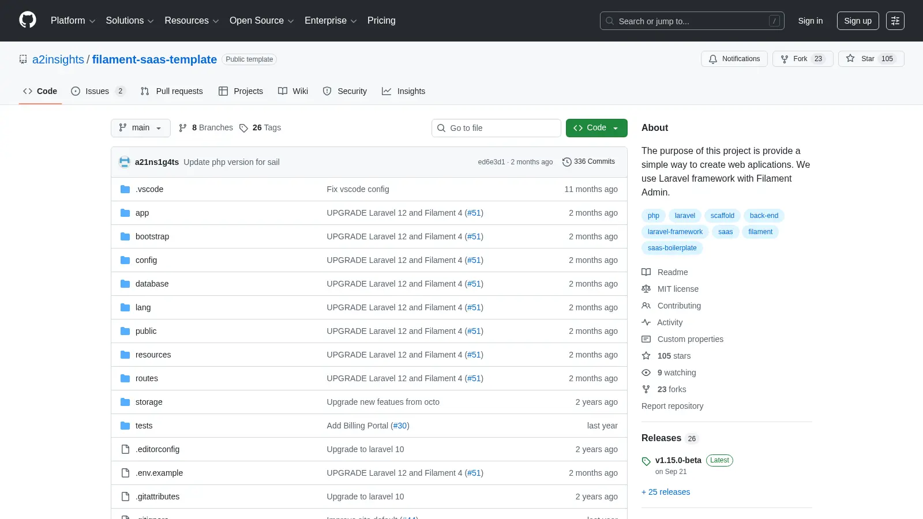Click the Go to file input

coord(496,128)
